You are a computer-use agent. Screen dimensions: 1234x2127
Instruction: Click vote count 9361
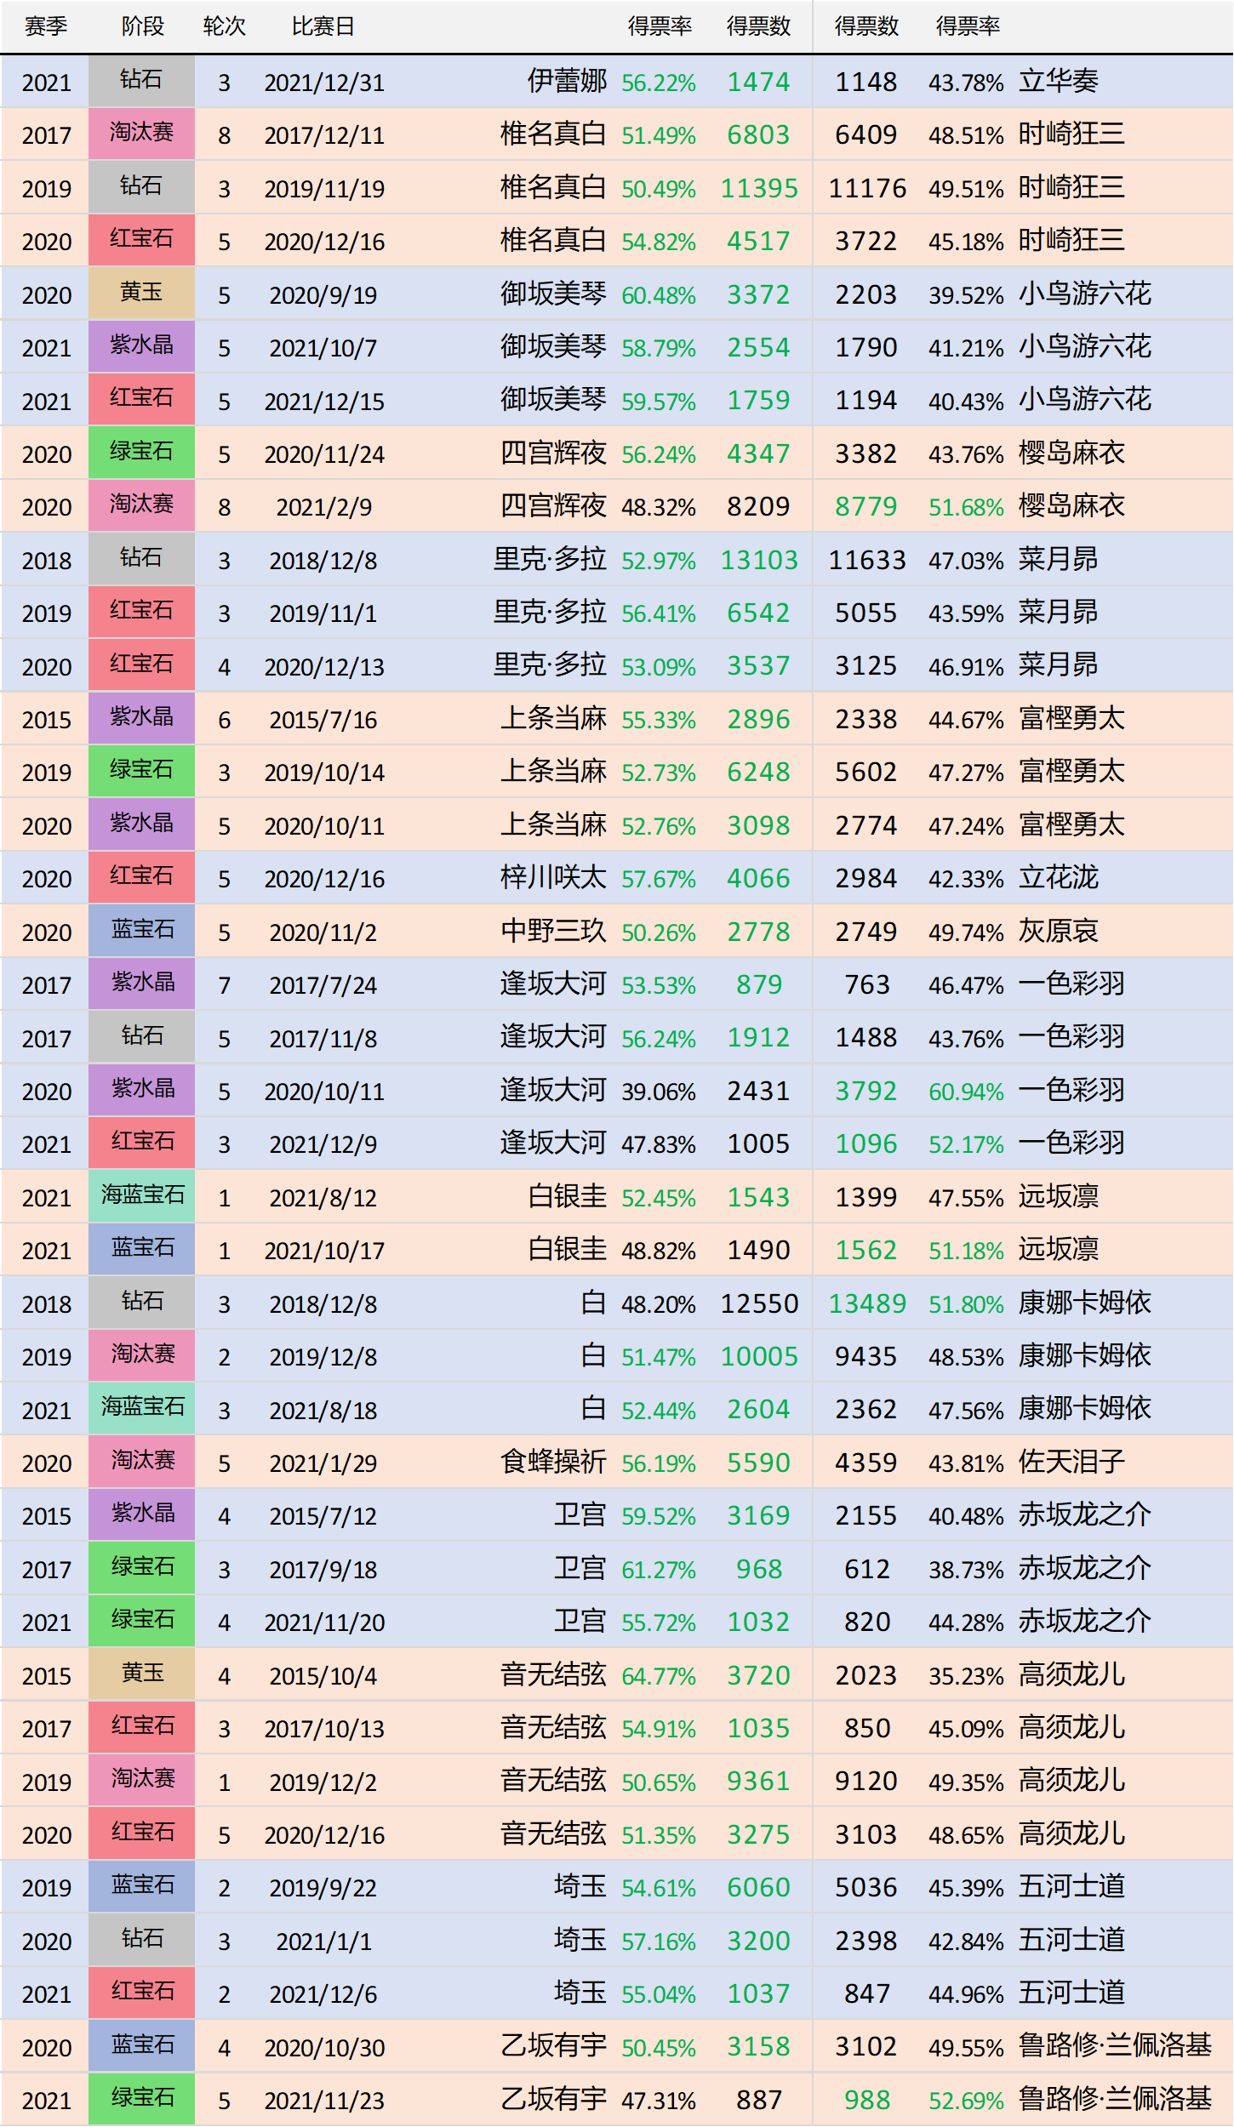coord(759,1782)
